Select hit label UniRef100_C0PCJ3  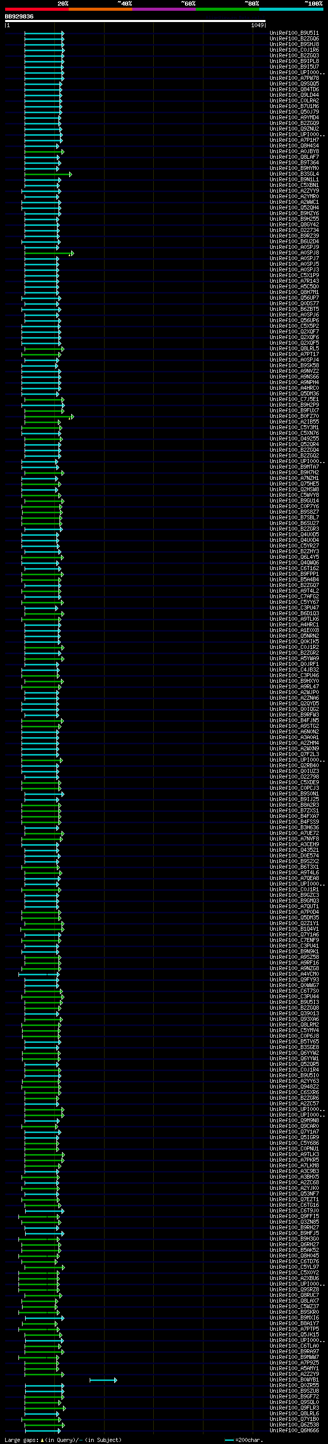click(294, 788)
